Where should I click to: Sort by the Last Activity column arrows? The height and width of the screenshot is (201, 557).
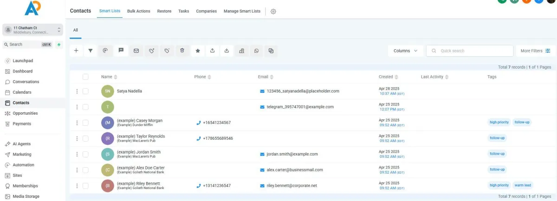click(447, 77)
